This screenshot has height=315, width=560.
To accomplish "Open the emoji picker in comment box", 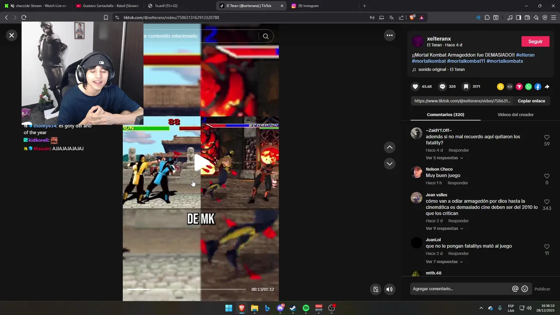I will click(x=525, y=289).
